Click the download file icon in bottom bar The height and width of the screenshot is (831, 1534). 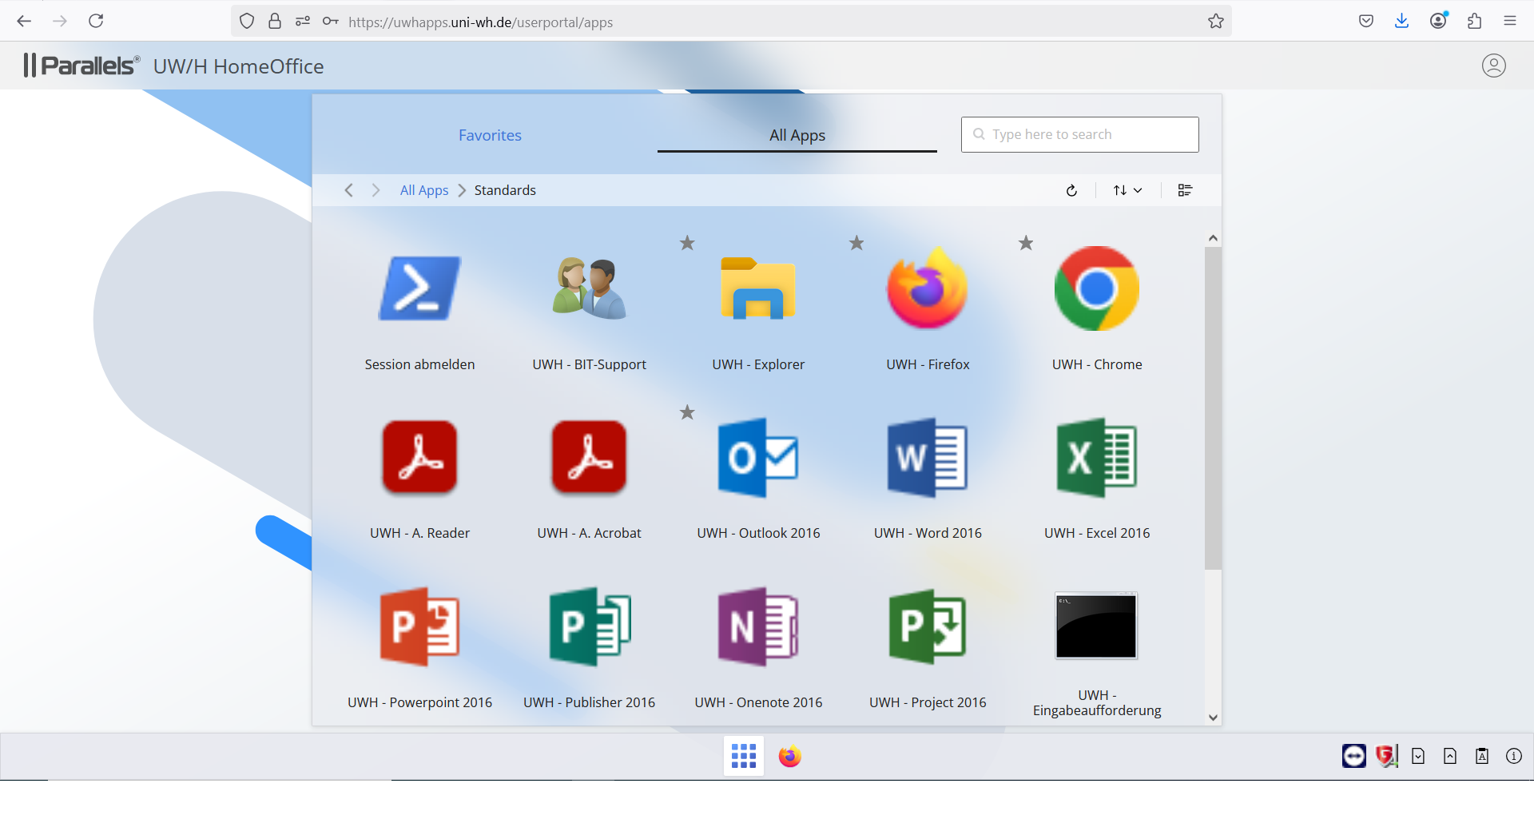tap(1418, 756)
